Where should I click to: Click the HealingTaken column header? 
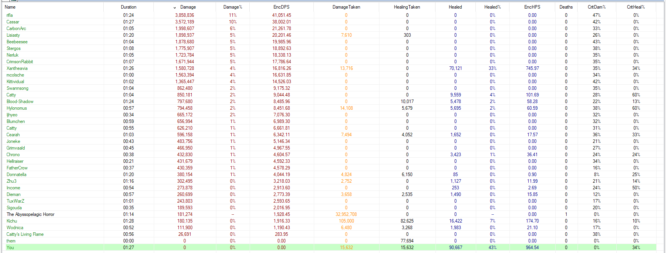tap(407, 7)
